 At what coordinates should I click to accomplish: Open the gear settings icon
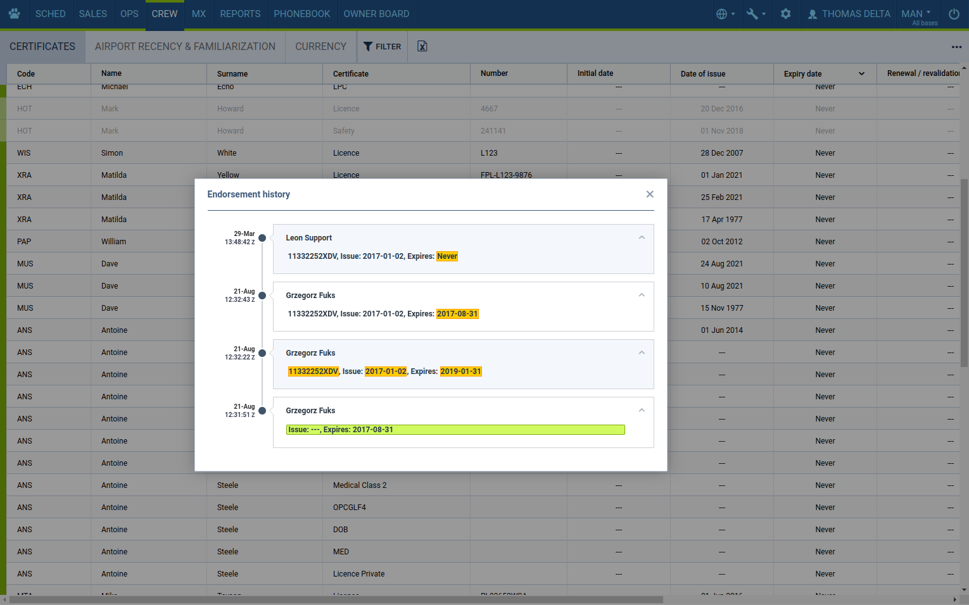coord(785,14)
